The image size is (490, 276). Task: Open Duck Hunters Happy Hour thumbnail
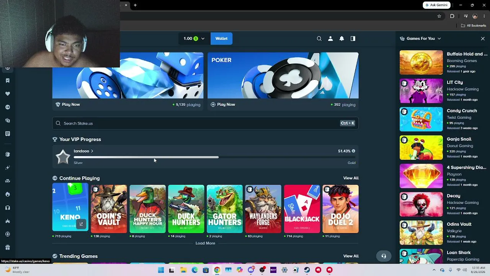point(147,209)
